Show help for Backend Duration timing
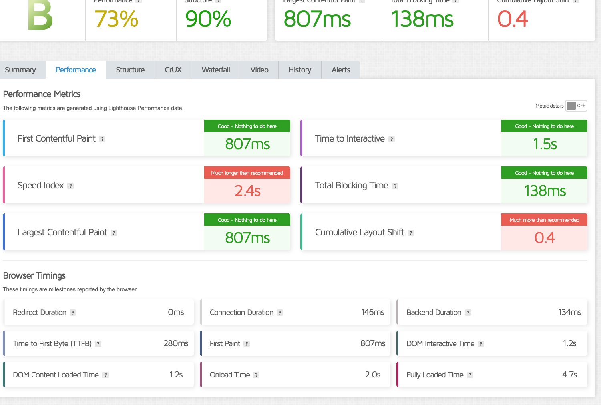 tap(468, 313)
